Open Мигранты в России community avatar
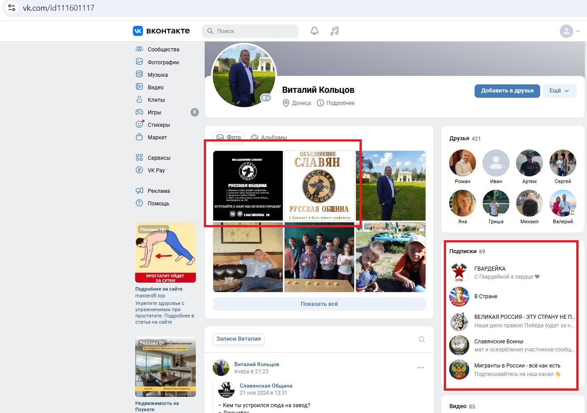587x413 pixels. 459,369
